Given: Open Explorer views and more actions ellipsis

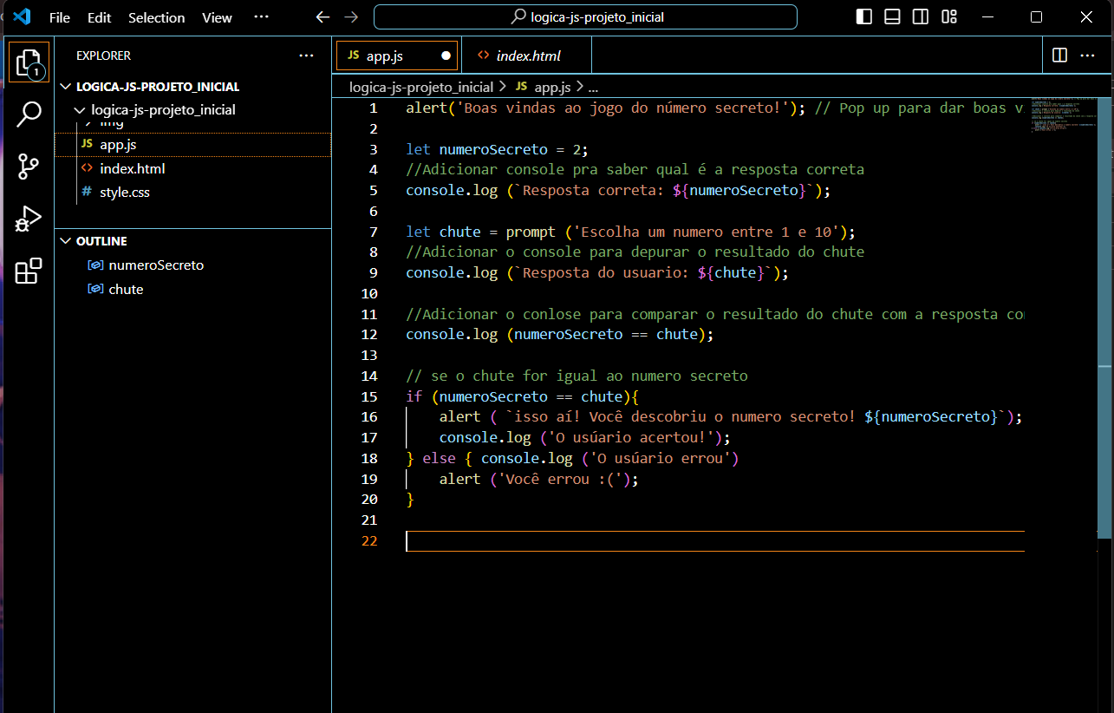Looking at the screenshot, I should tap(306, 56).
